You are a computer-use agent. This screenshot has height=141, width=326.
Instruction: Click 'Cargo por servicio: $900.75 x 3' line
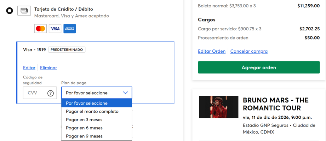229,29
